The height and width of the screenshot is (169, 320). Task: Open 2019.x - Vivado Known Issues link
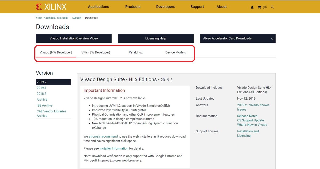(x=253, y=107)
